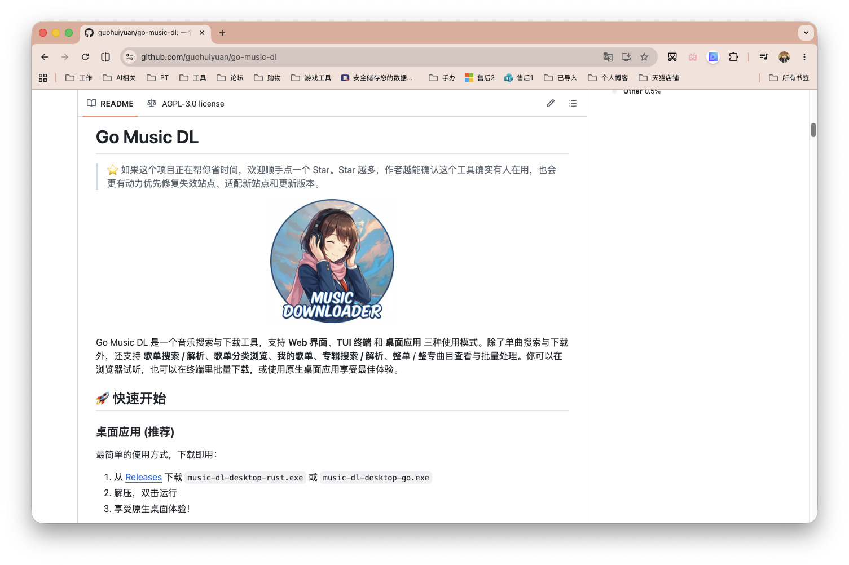Open the 手办 bookmarks folder
Viewport: 849px width, 565px height.
click(x=442, y=78)
